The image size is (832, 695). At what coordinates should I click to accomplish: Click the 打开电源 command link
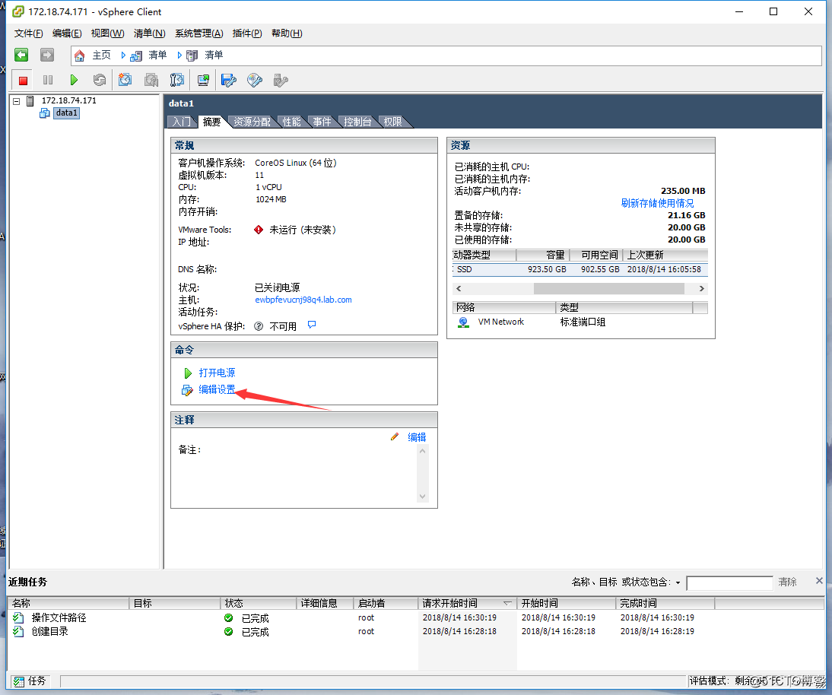pyautogui.click(x=217, y=373)
